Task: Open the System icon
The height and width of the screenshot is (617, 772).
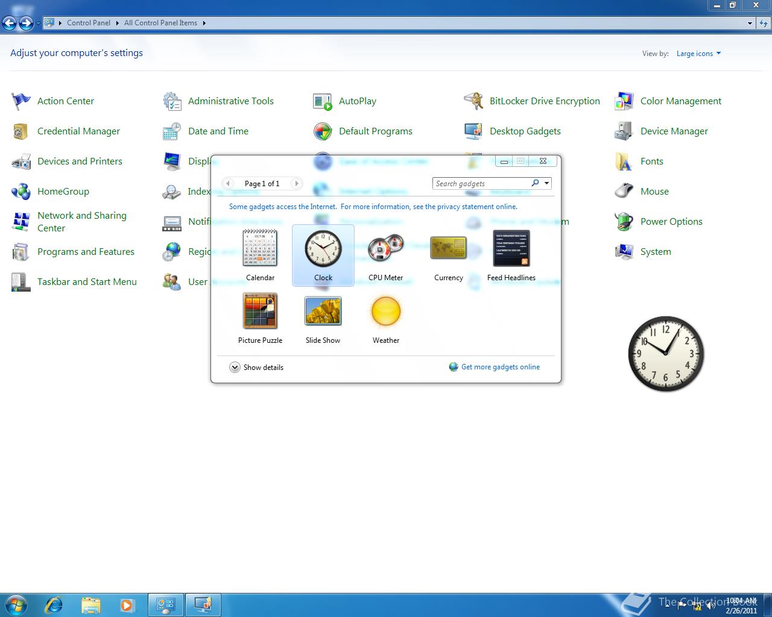Action: (x=624, y=252)
